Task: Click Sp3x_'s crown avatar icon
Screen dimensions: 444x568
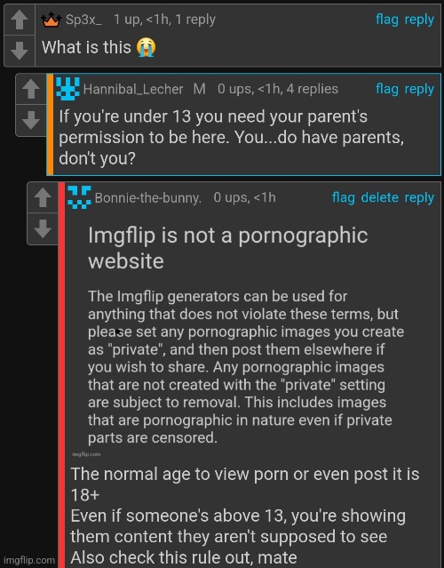Action: 51,20
